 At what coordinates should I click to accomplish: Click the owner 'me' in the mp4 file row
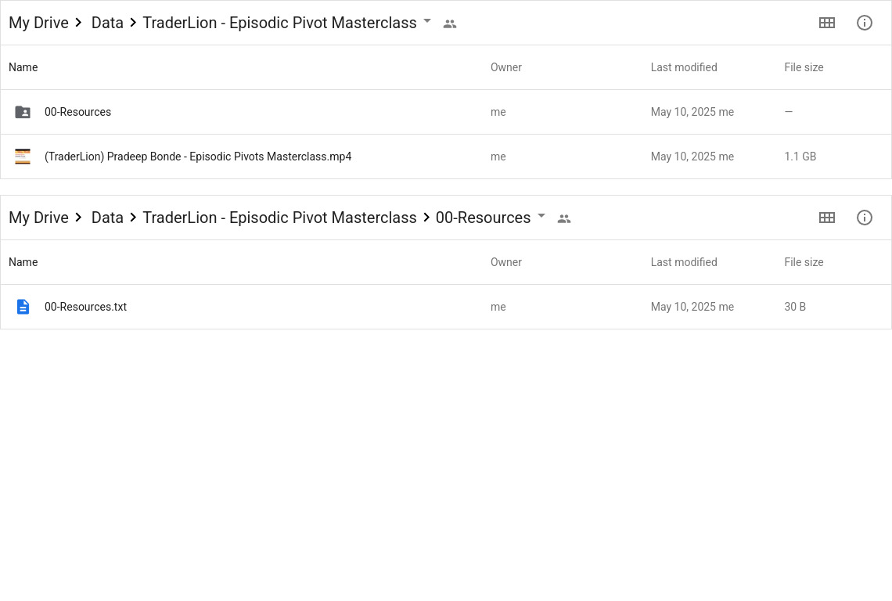click(498, 157)
